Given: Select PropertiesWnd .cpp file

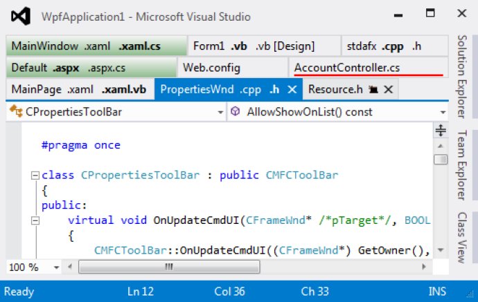Looking at the screenshot, I should point(250,90).
